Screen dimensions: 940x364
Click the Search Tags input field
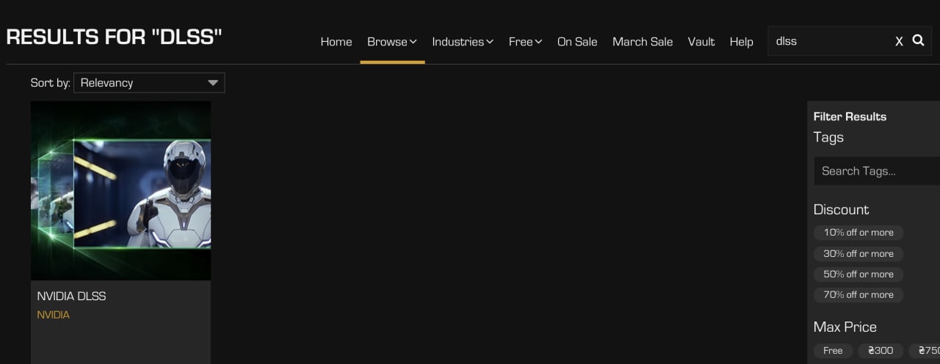pyautogui.click(x=877, y=171)
